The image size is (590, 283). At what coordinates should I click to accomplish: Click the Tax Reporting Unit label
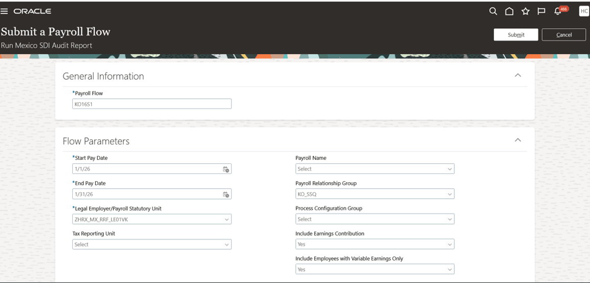point(93,233)
